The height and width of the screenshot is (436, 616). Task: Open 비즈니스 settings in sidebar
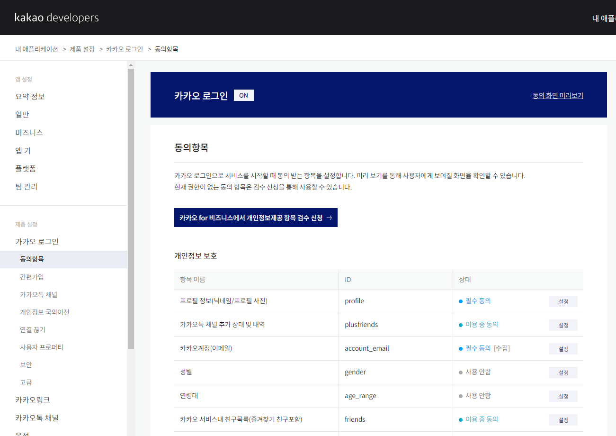(x=29, y=133)
